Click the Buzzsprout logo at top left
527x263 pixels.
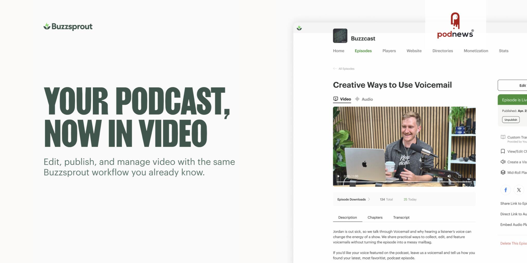tap(68, 26)
